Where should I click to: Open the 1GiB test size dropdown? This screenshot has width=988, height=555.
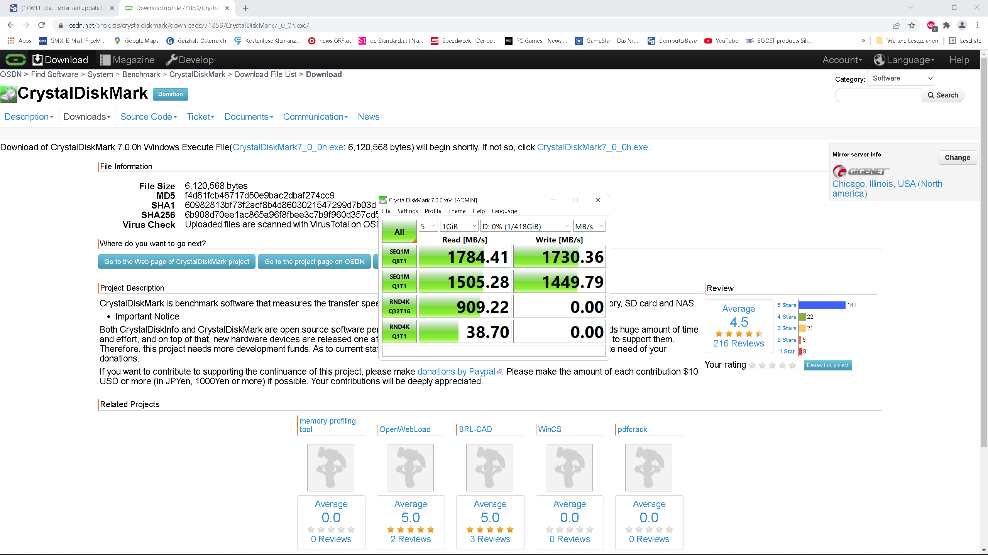click(x=459, y=226)
